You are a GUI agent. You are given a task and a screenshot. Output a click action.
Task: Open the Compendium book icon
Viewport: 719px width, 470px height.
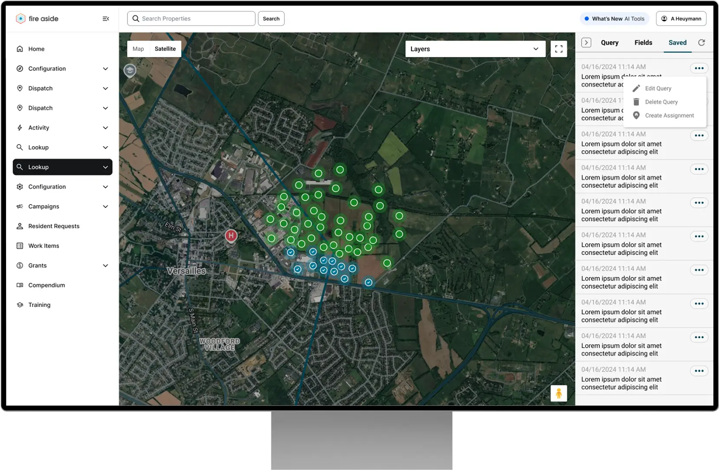20,285
